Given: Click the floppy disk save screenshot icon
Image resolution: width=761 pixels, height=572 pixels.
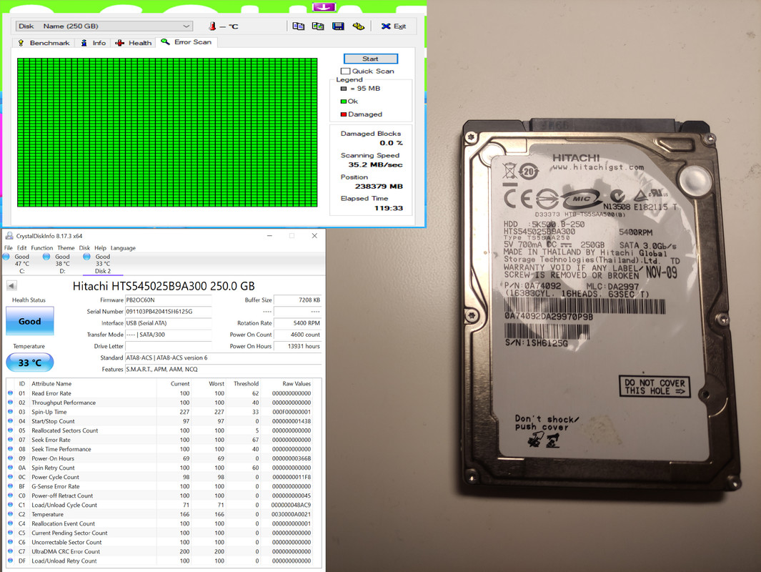Looking at the screenshot, I should pos(338,26).
